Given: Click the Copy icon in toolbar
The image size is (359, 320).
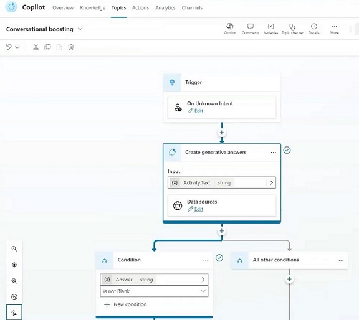Looking at the screenshot, I should click(47, 47).
